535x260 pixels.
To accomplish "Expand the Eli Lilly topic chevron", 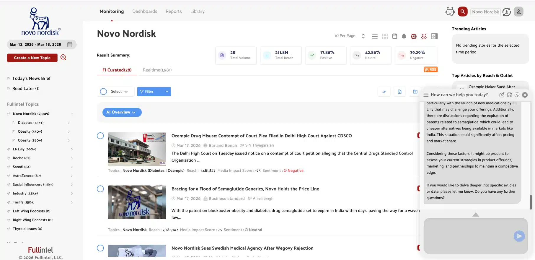I will tap(72, 149).
